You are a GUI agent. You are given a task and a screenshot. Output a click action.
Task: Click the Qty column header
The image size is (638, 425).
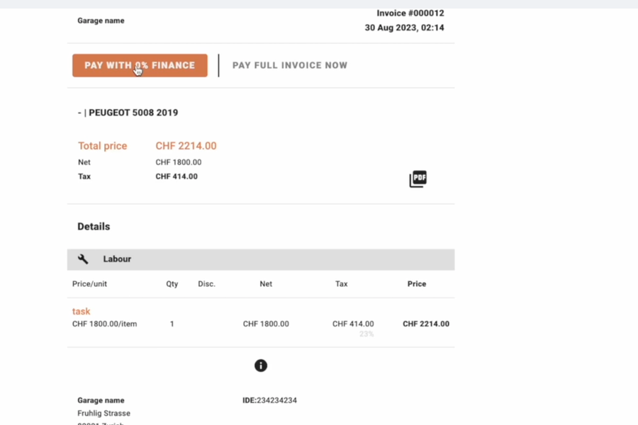[x=172, y=283]
